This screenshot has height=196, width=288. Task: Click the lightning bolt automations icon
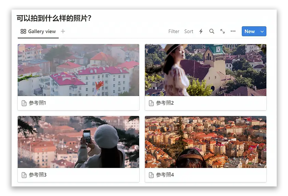[x=201, y=31]
